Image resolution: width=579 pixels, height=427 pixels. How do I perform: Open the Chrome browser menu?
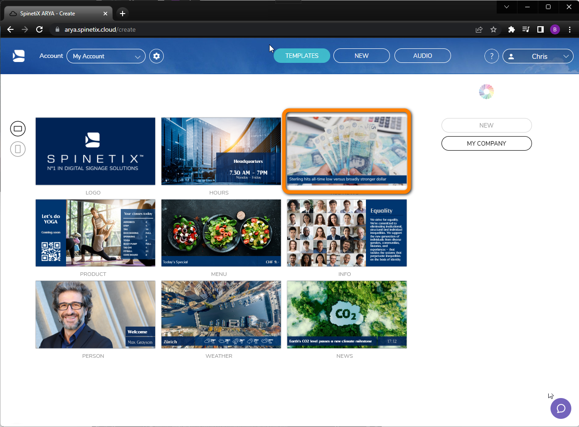tap(570, 29)
